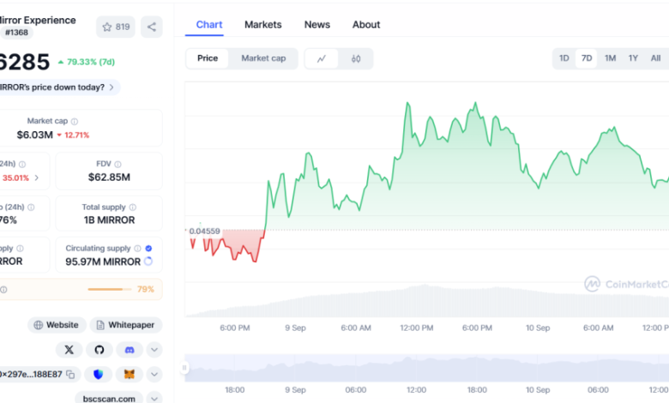The width and height of the screenshot is (669, 403).
Task: Click the blue shield wallet icon
Action: pyautogui.click(x=98, y=375)
